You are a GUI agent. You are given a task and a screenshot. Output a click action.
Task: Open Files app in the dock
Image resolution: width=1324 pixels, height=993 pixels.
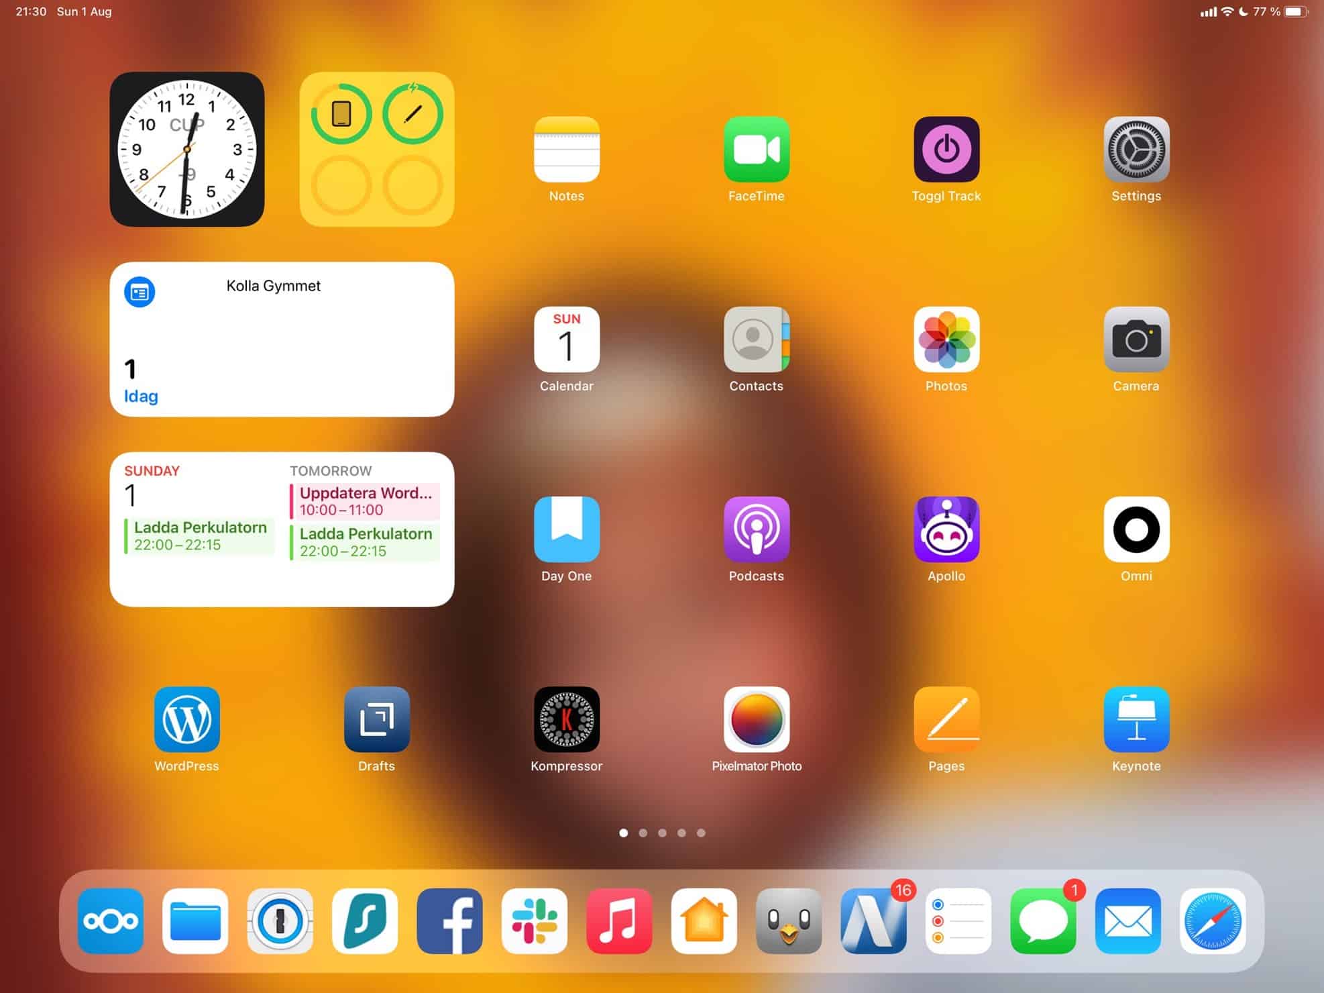tap(195, 921)
